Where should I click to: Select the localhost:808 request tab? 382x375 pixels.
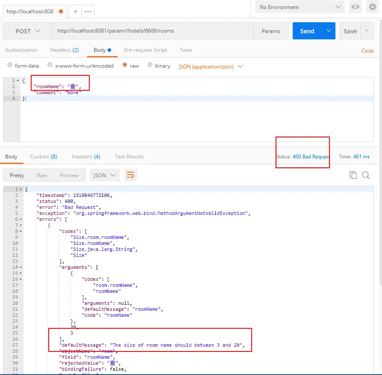coord(34,12)
